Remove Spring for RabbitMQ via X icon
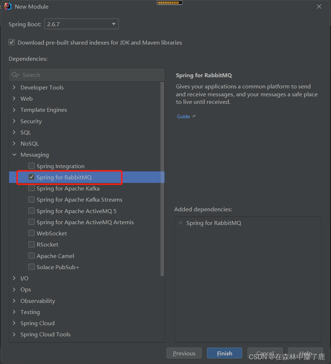This screenshot has height=364, width=331. (181, 223)
